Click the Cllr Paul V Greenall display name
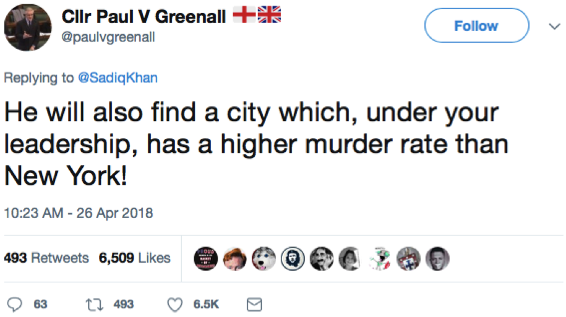The image size is (566, 317). [144, 17]
